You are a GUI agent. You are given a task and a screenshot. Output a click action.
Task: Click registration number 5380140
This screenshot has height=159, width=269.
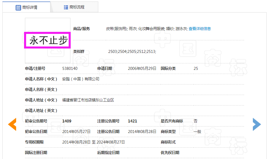coord(70,68)
